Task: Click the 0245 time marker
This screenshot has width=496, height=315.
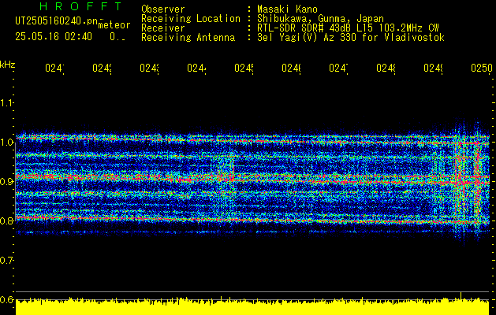Action: pos(244,68)
